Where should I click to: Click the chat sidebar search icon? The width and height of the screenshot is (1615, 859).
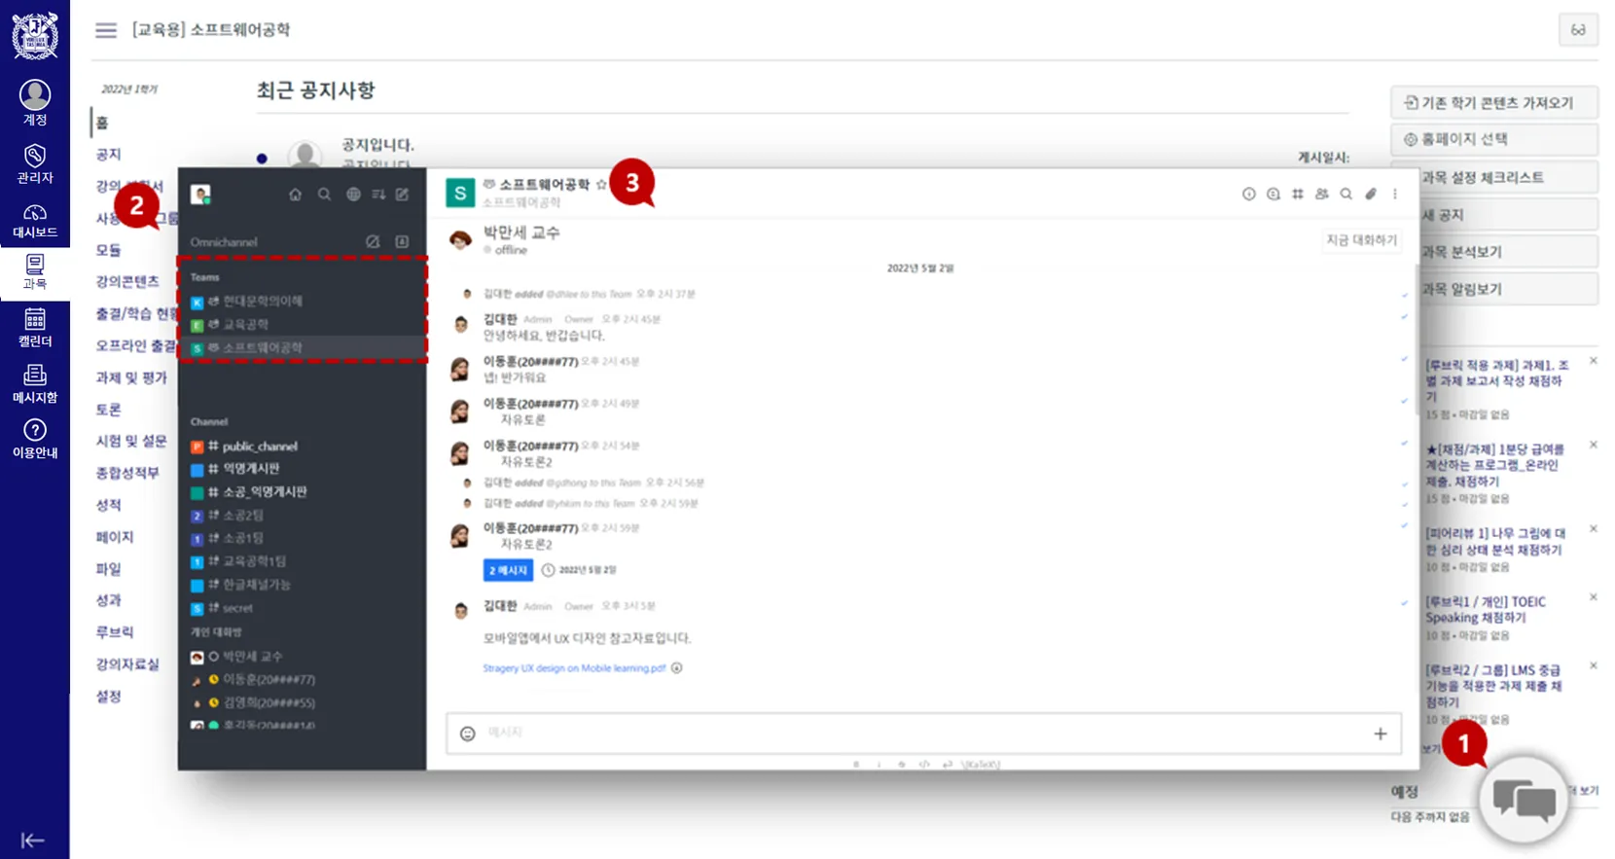pos(324,195)
